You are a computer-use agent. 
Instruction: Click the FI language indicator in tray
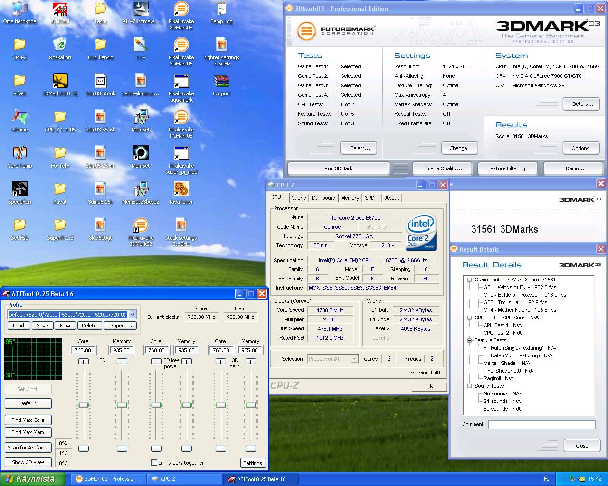[x=546, y=479]
